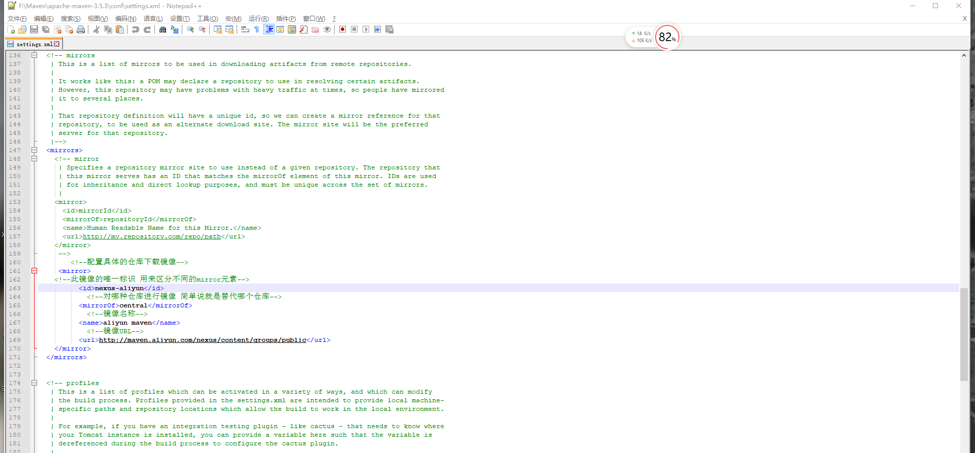
Task: Save current recorded macro icon
Action: (x=389, y=29)
